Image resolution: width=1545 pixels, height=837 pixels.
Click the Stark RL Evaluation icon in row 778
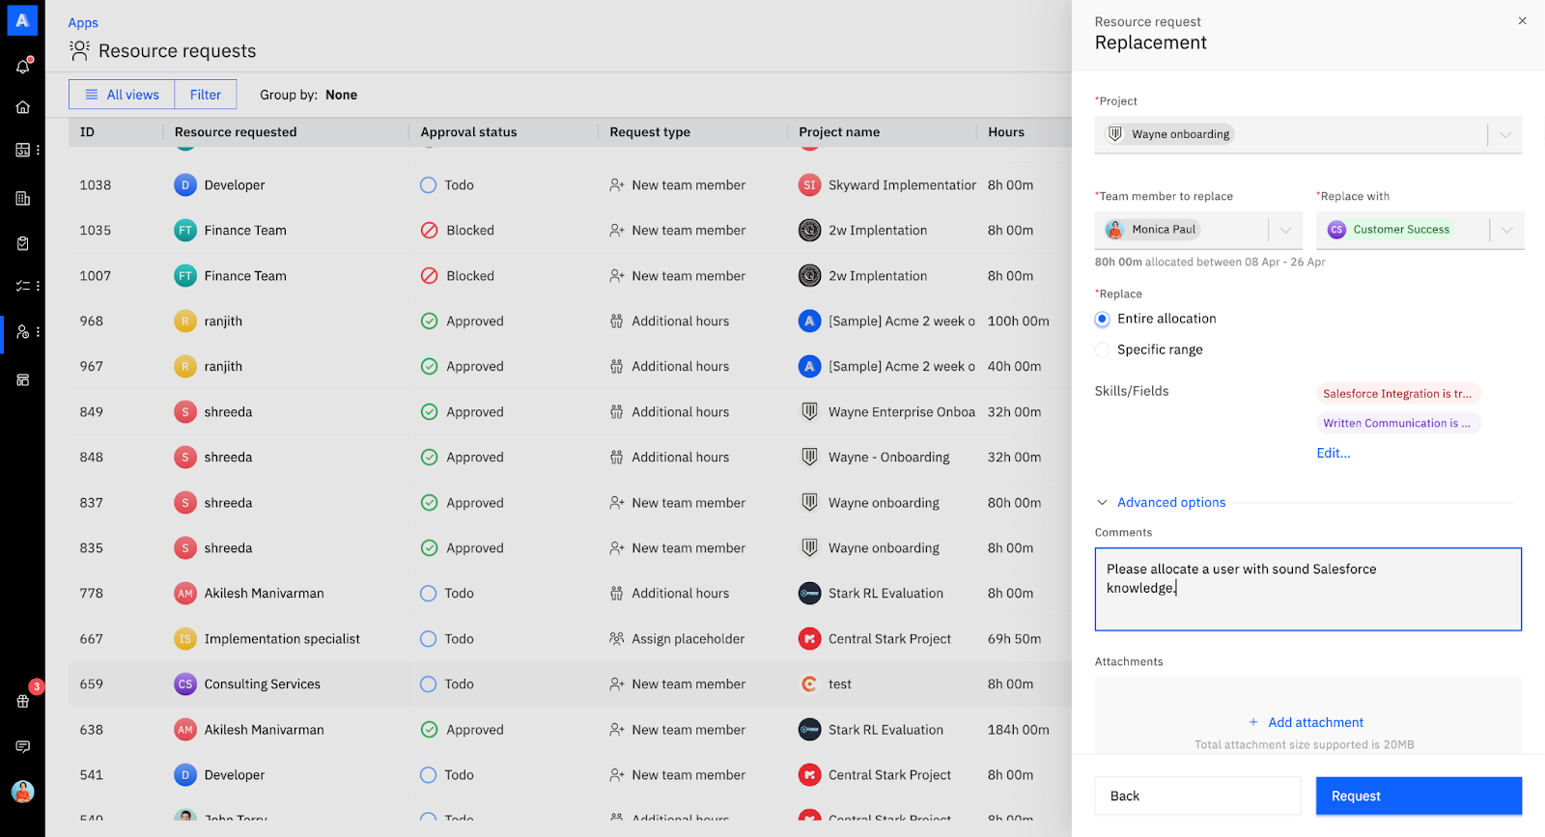(x=809, y=593)
